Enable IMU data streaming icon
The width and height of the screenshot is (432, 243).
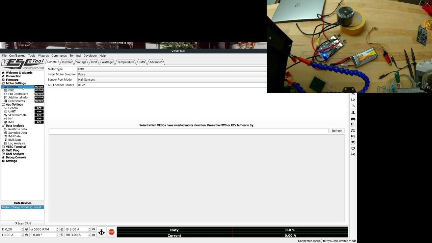353,136
